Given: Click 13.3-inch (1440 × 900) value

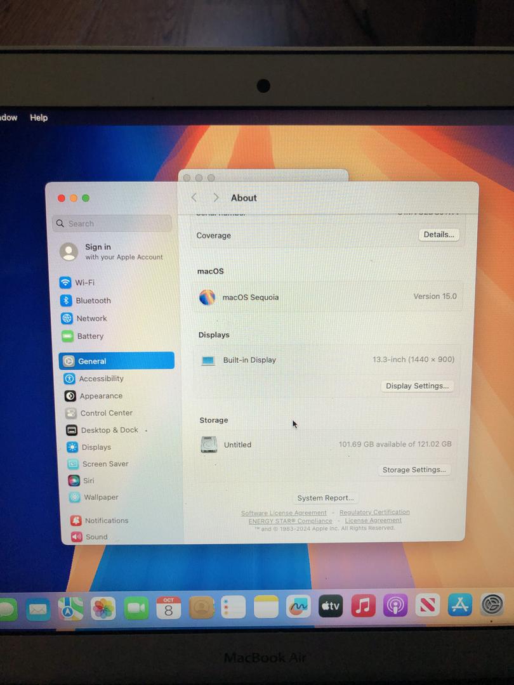Looking at the screenshot, I should pos(414,360).
